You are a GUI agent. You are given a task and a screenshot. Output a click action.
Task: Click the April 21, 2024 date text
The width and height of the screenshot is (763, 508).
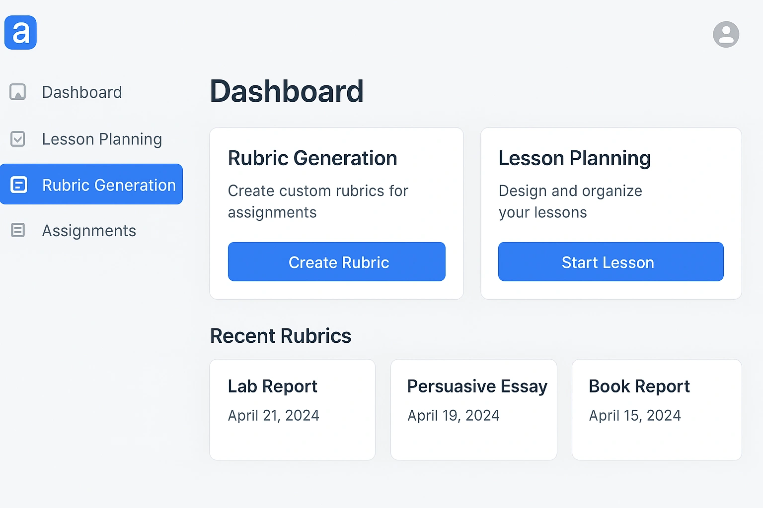pyautogui.click(x=273, y=415)
